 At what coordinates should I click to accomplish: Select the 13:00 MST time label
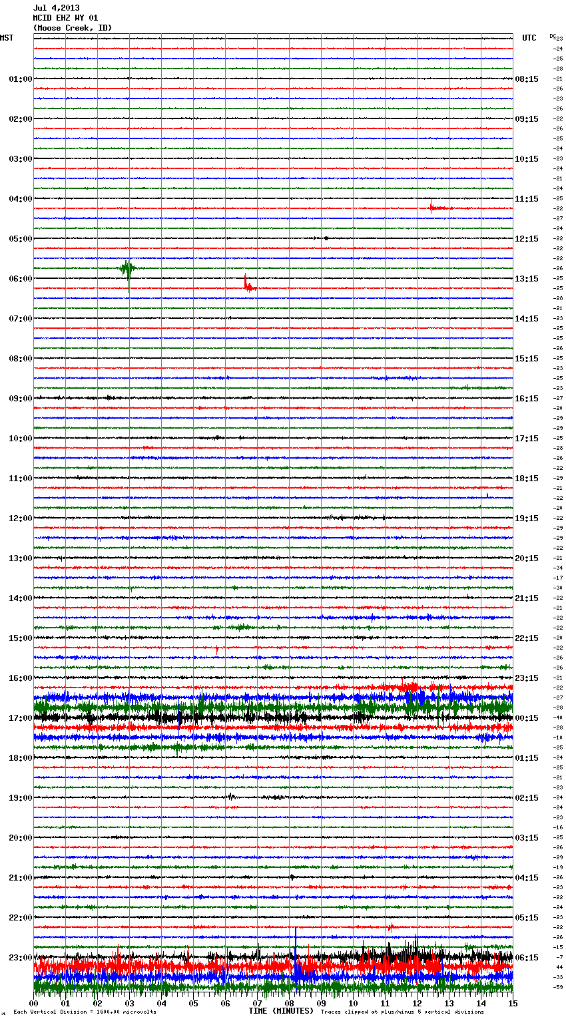(21, 558)
